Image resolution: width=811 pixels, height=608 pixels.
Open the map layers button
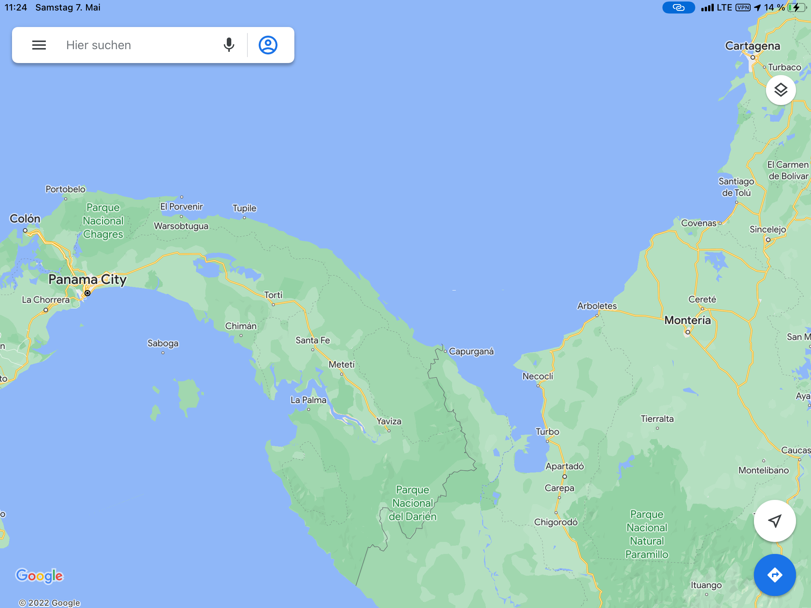click(x=781, y=90)
